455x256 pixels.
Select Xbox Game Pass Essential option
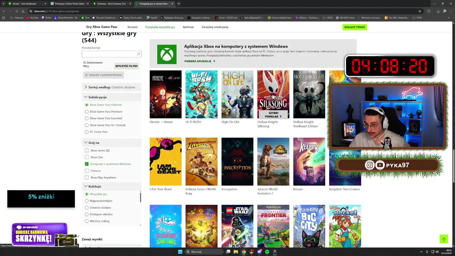87,118
